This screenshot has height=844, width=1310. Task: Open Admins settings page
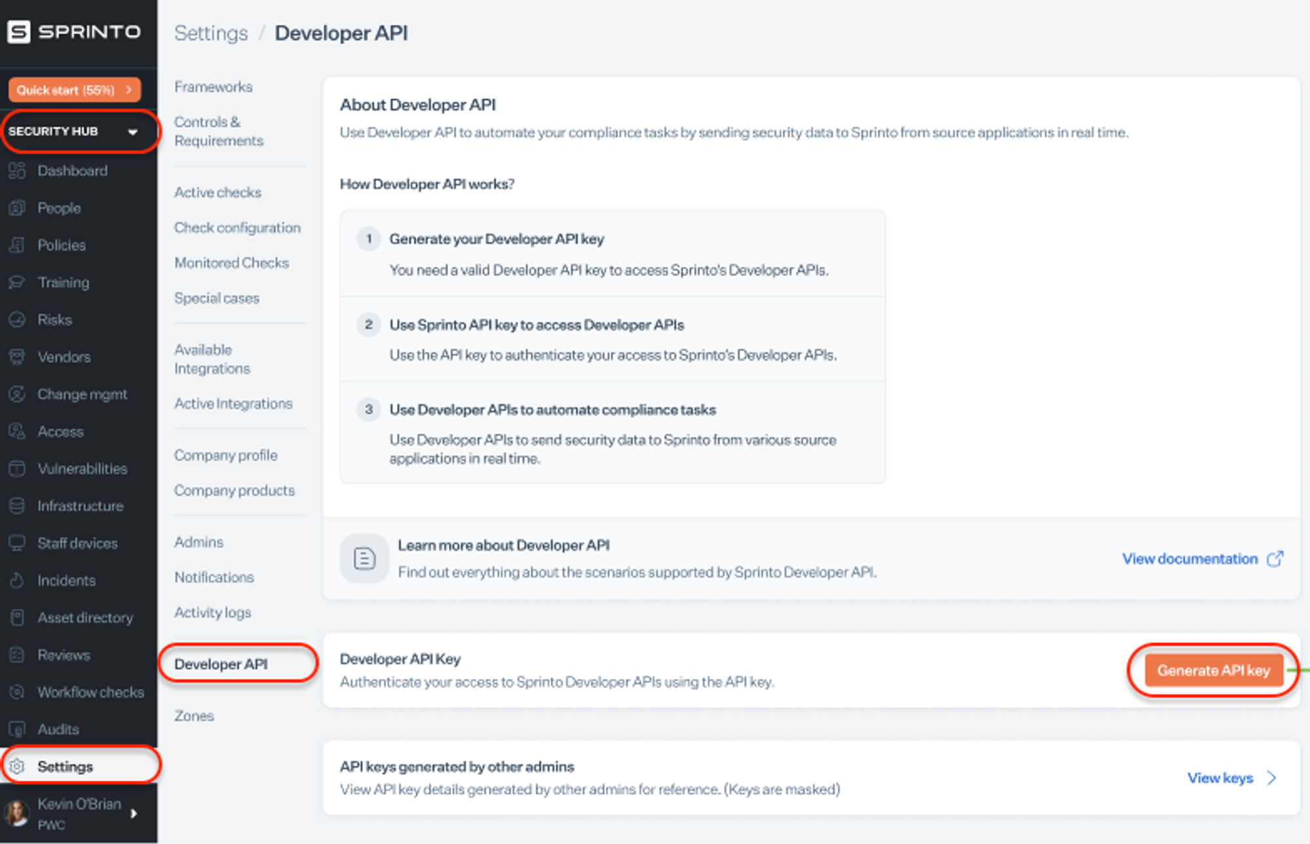coord(198,542)
